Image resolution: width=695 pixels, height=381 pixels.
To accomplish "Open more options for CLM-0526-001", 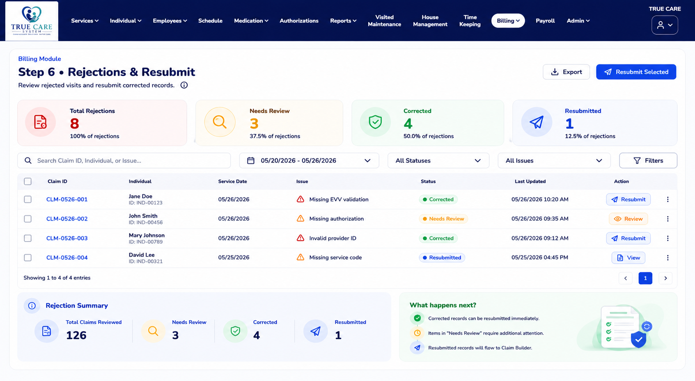I will [x=667, y=199].
